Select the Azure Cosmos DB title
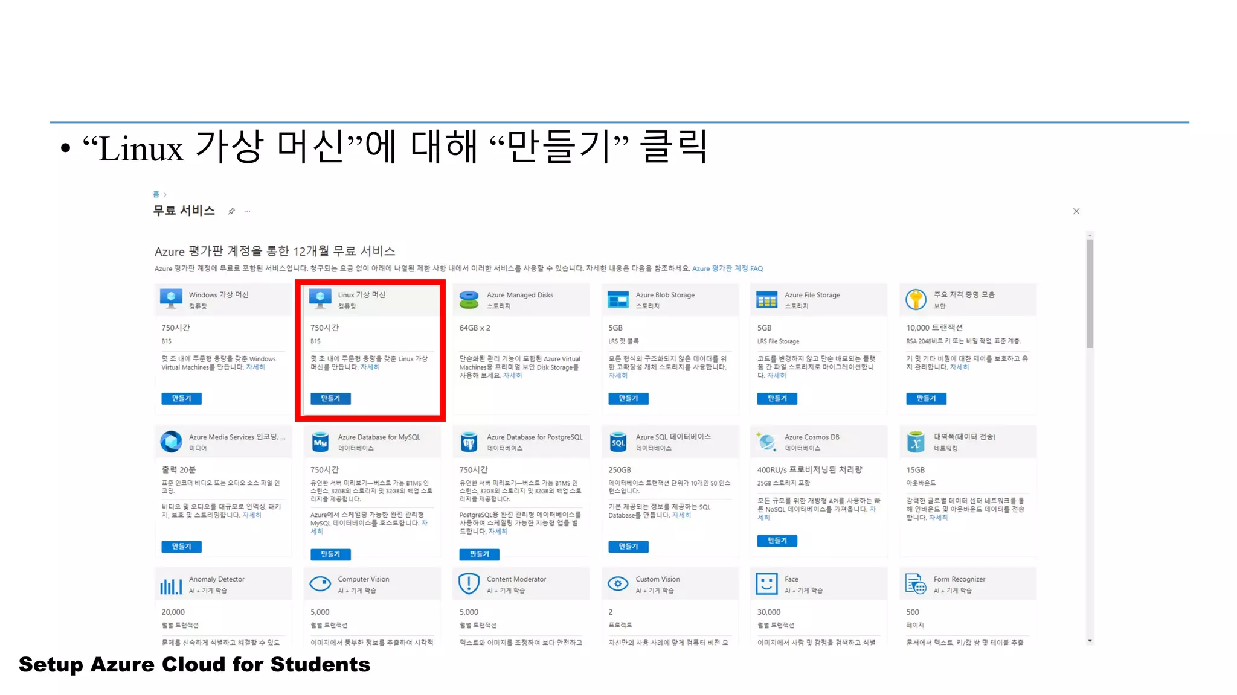 coord(812,437)
